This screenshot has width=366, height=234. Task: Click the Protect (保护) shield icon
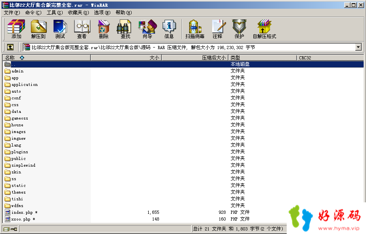239,29
